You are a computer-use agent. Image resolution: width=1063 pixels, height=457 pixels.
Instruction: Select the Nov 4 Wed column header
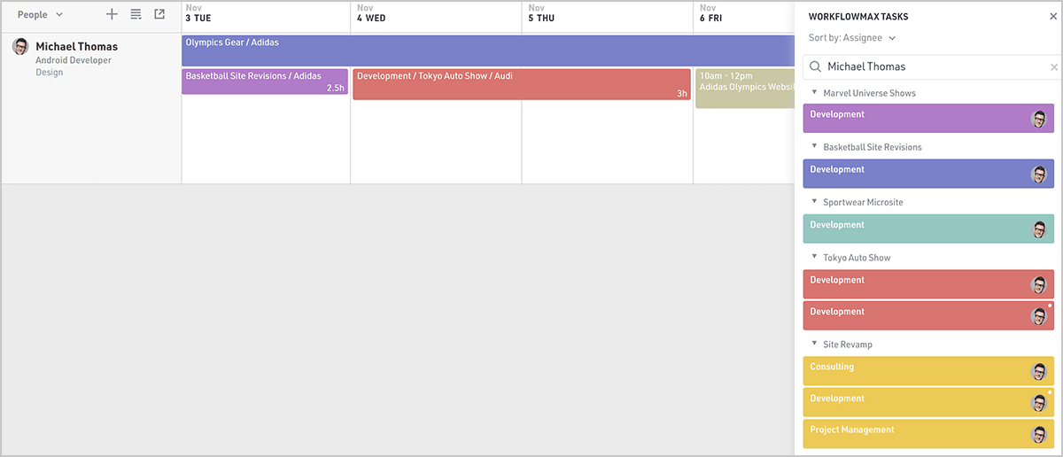(436, 17)
